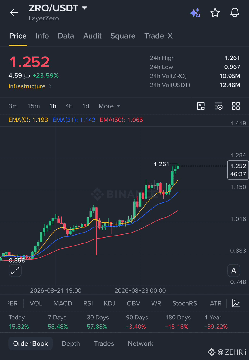Open the four-square grid layout icon
The image size is (249, 360).
click(x=236, y=106)
